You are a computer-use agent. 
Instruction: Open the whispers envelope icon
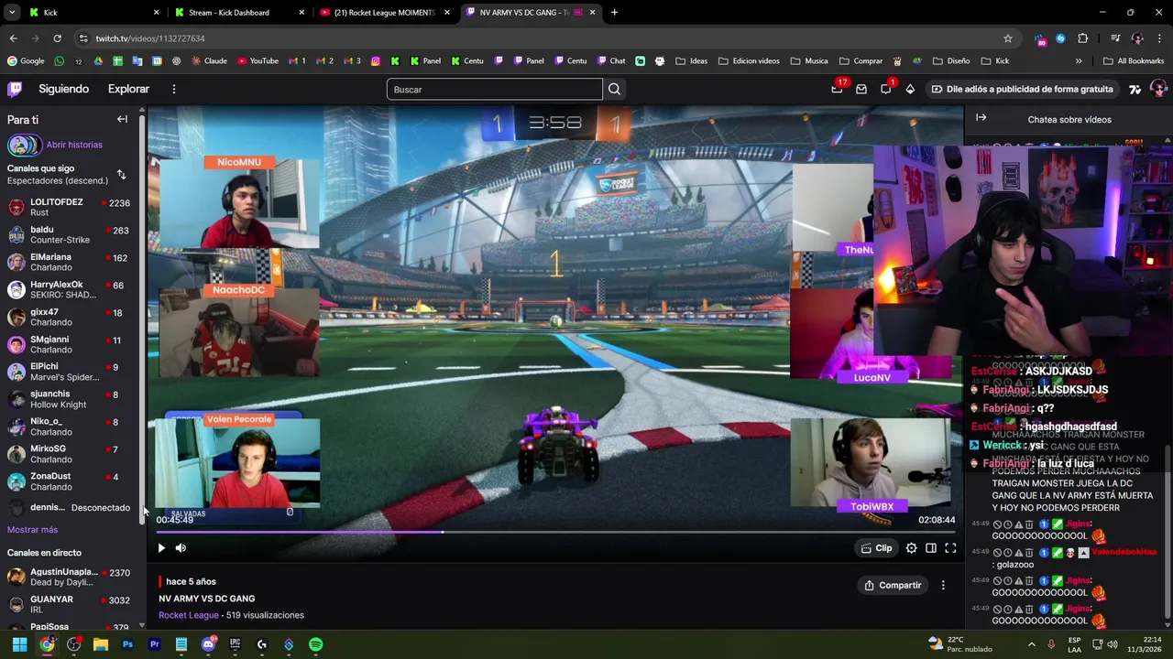(861, 89)
